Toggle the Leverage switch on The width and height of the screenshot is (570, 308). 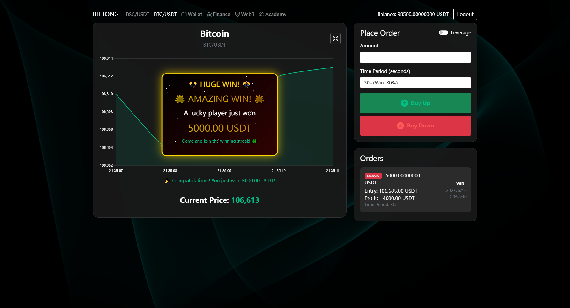click(443, 33)
